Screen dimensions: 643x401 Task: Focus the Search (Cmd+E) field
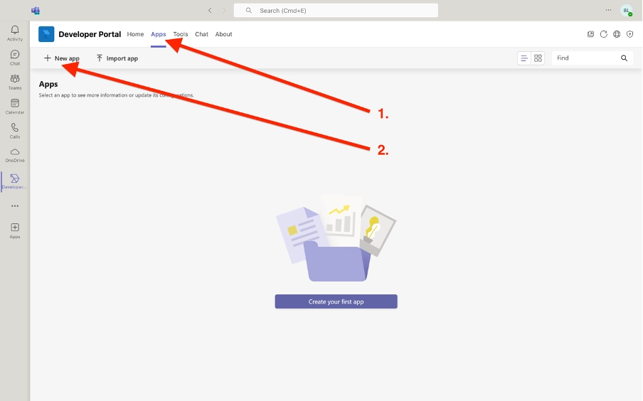[336, 10]
